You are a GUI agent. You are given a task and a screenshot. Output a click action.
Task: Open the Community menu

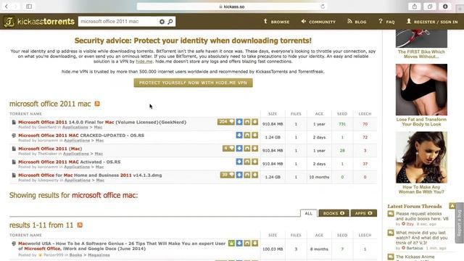(318, 22)
